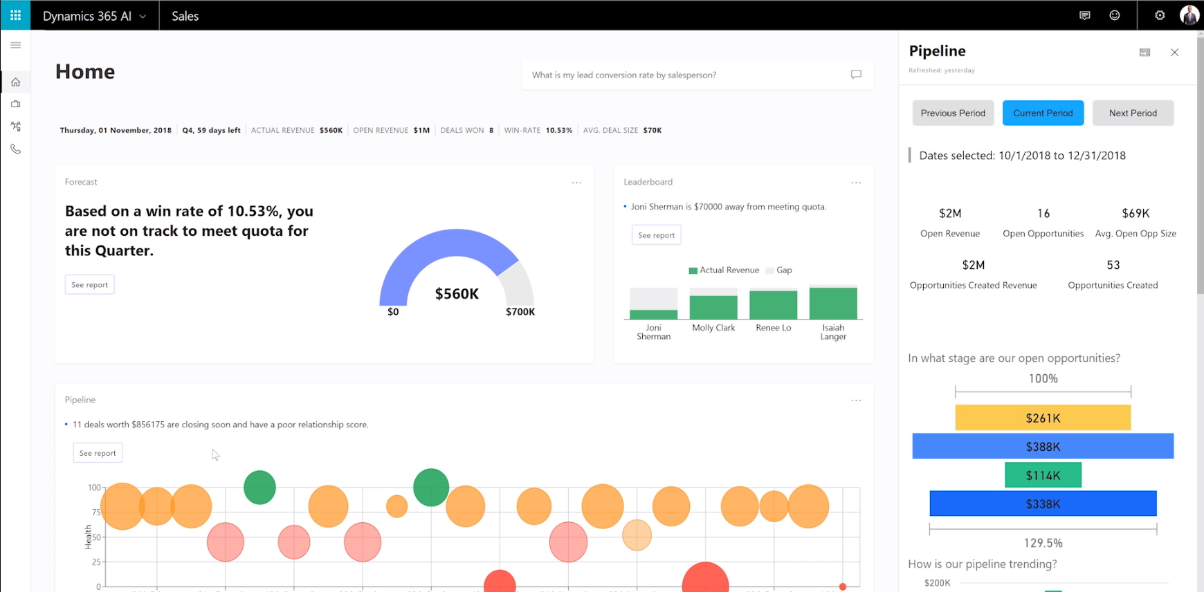This screenshot has width=1204, height=592.
Task: Click the Actual Revenue legend entry
Action: [x=724, y=270]
